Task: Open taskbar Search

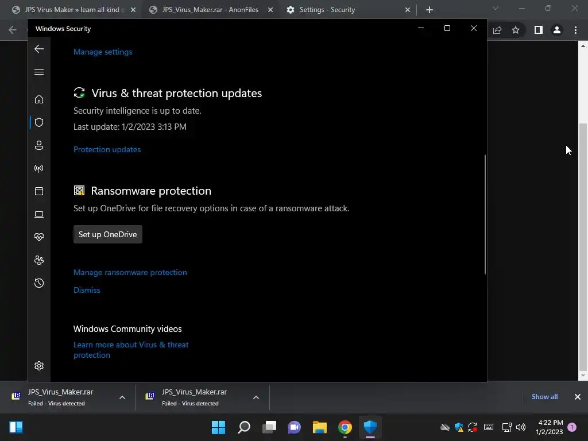Action: 243,427
